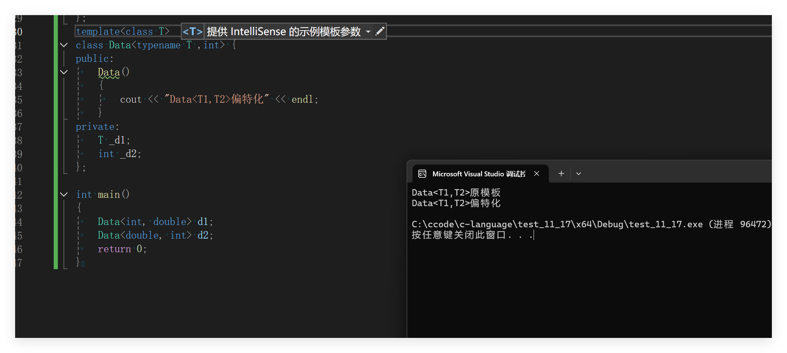Click the Data() constructor name with squiggle
The image size is (787, 353).
[x=109, y=72]
